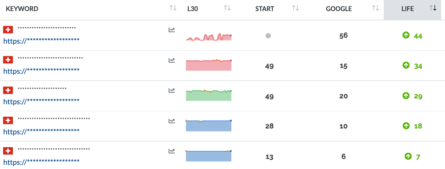Viewport: 445px width, 169px height.
Task: Sort by START column arrows
Action: pyautogui.click(x=296, y=8)
